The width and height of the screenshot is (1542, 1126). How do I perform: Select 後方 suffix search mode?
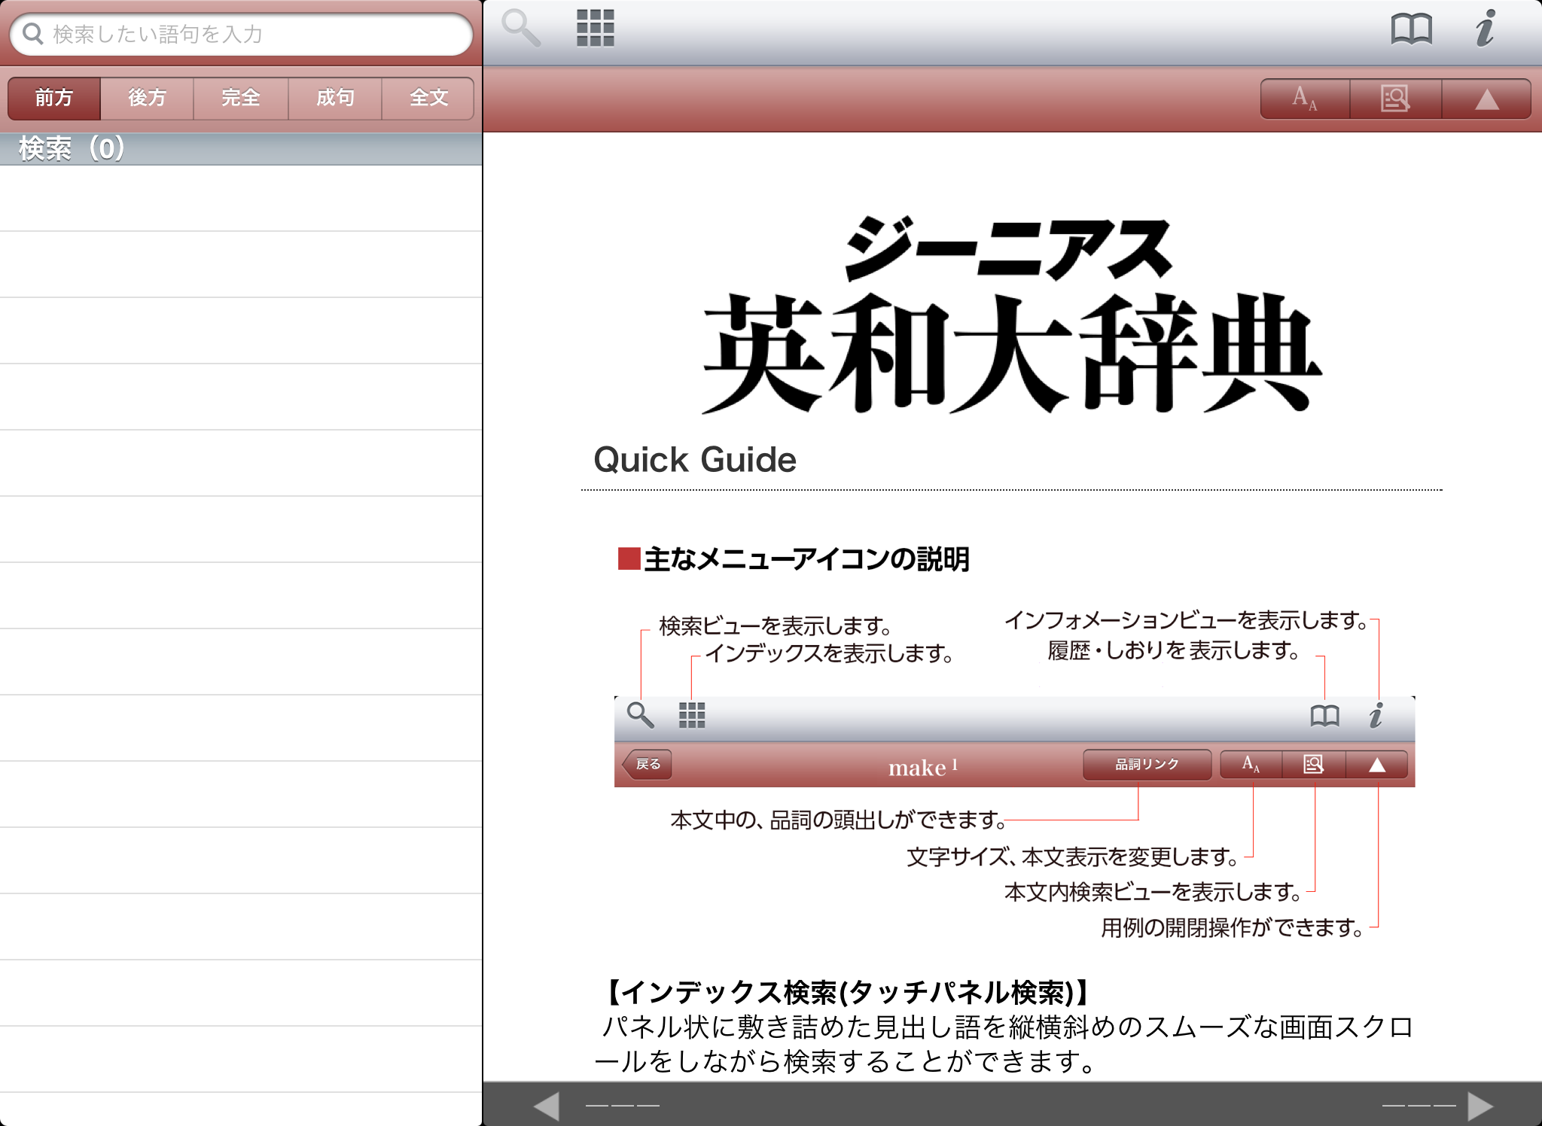point(147,98)
